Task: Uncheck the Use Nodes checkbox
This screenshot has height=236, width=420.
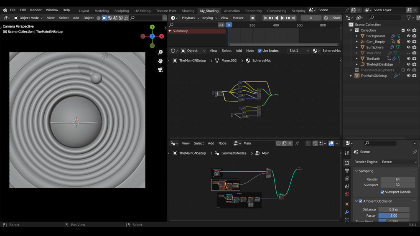Action: pyautogui.click(x=260, y=51)
